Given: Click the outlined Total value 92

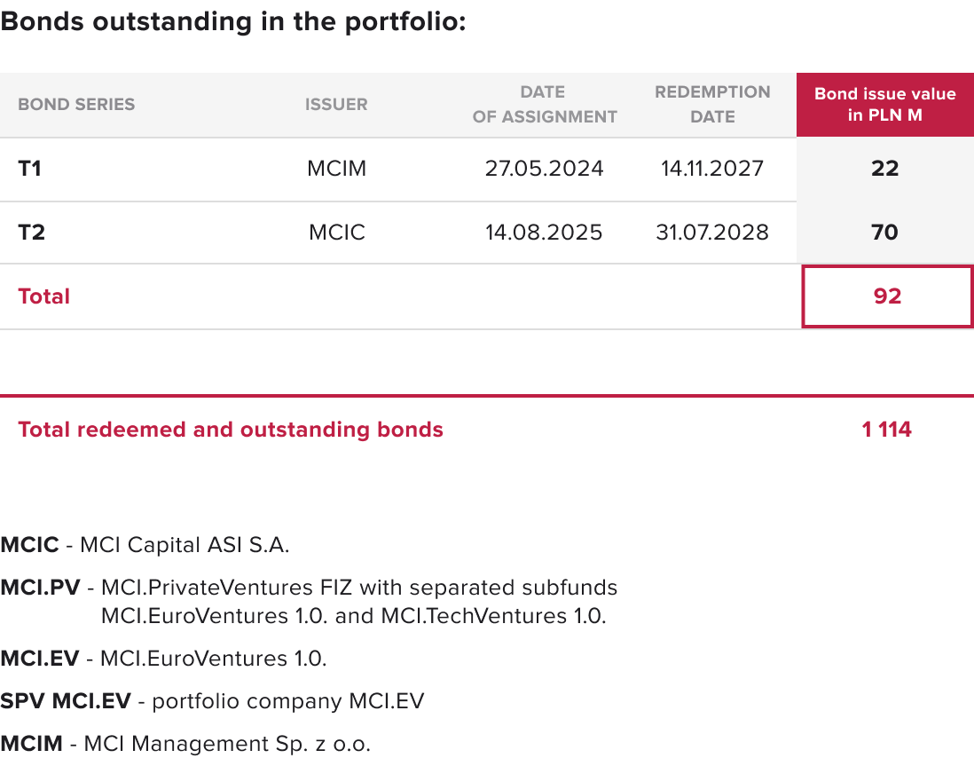Looking at the screenshot, I should pyautogui.click(x=887, y=296).
